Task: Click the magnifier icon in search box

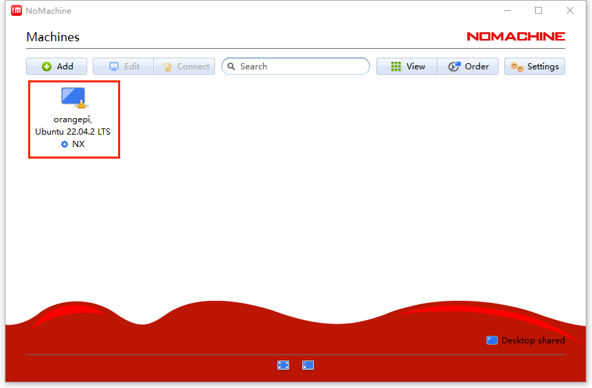Action: (232, 67)
